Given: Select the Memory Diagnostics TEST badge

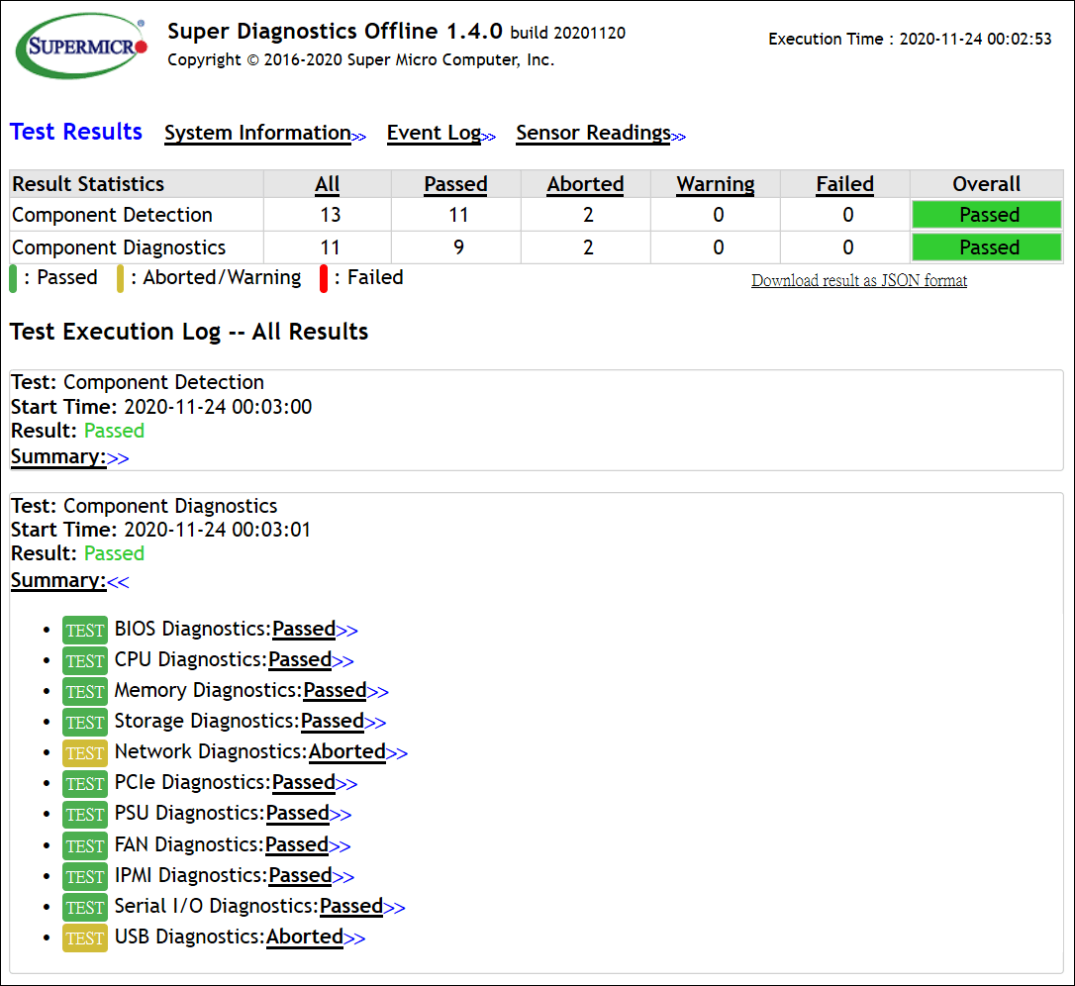Looking at the screenshot, I should coord(84,691).
